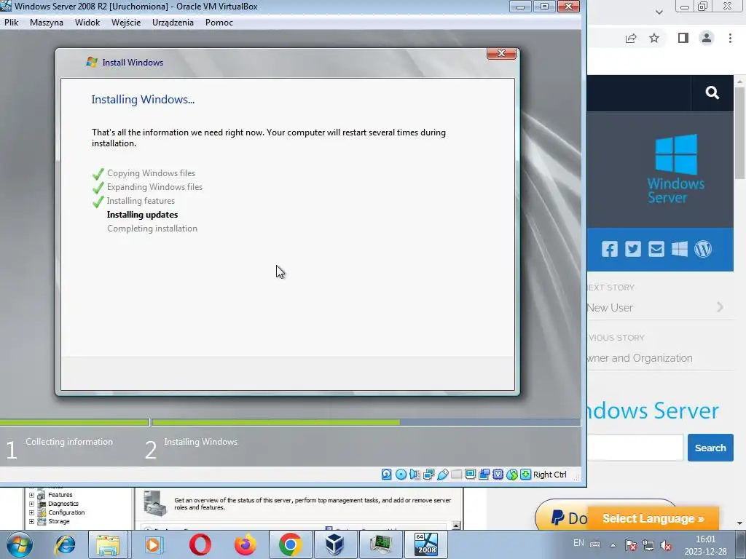Open the Select Language selector
The width and height of the screenshot is (746, 559).
(x=653, y=518)
